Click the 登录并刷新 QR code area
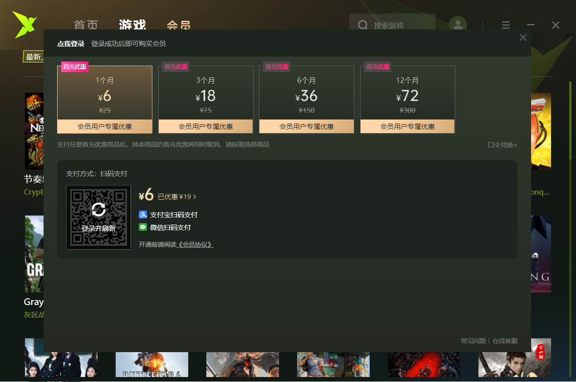This screenshot has width=576, height=382. pyautogui.click(x=98, y=217)
